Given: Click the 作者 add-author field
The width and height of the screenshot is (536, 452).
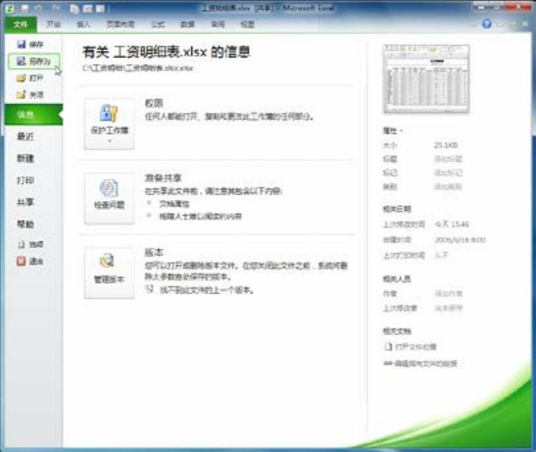Looking at the screenshot, I should 448,294.
